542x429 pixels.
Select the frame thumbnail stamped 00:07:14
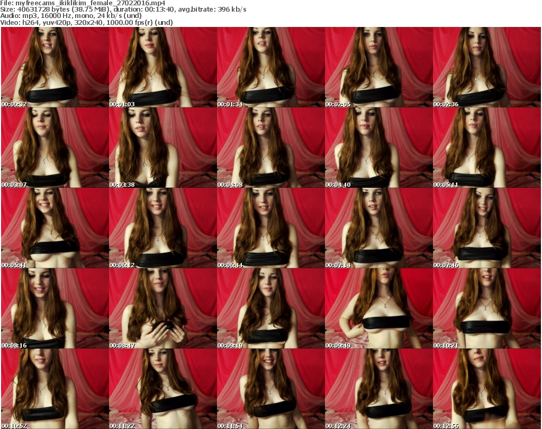(x=379, y=228)
